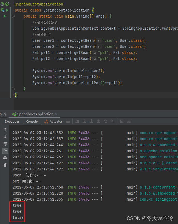Image resolution: width=178 pixels, height=224 pixels.
Task: Switch to the Console tab
Action: pos(32,121)
